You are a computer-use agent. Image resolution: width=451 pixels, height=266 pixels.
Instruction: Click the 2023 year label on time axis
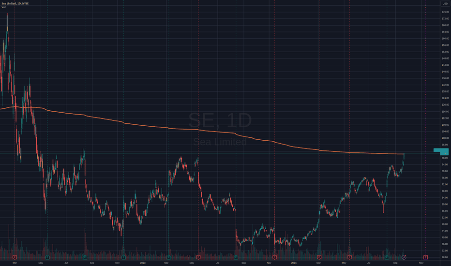tap(143, 263)
